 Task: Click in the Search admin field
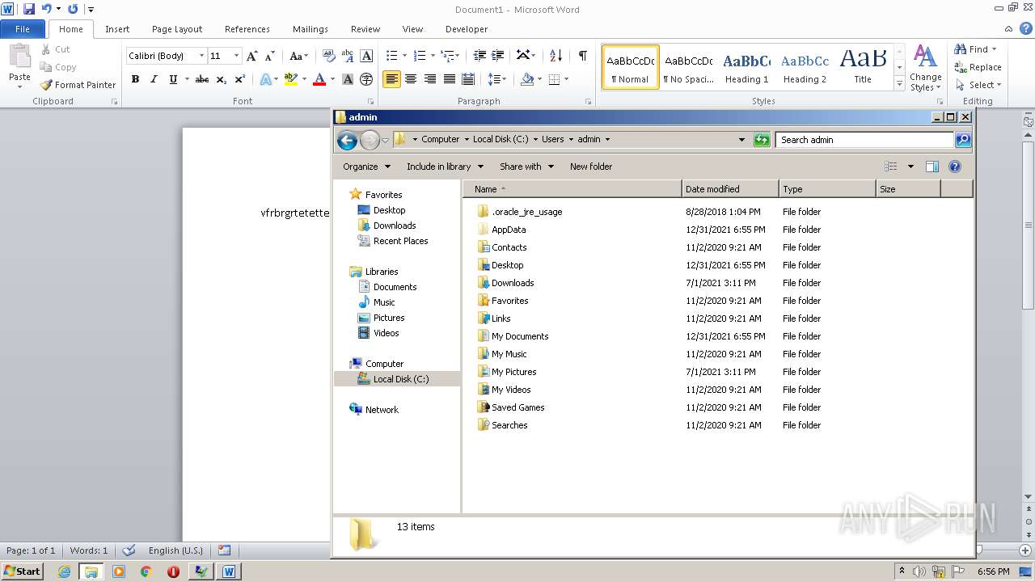pos(864,140)
